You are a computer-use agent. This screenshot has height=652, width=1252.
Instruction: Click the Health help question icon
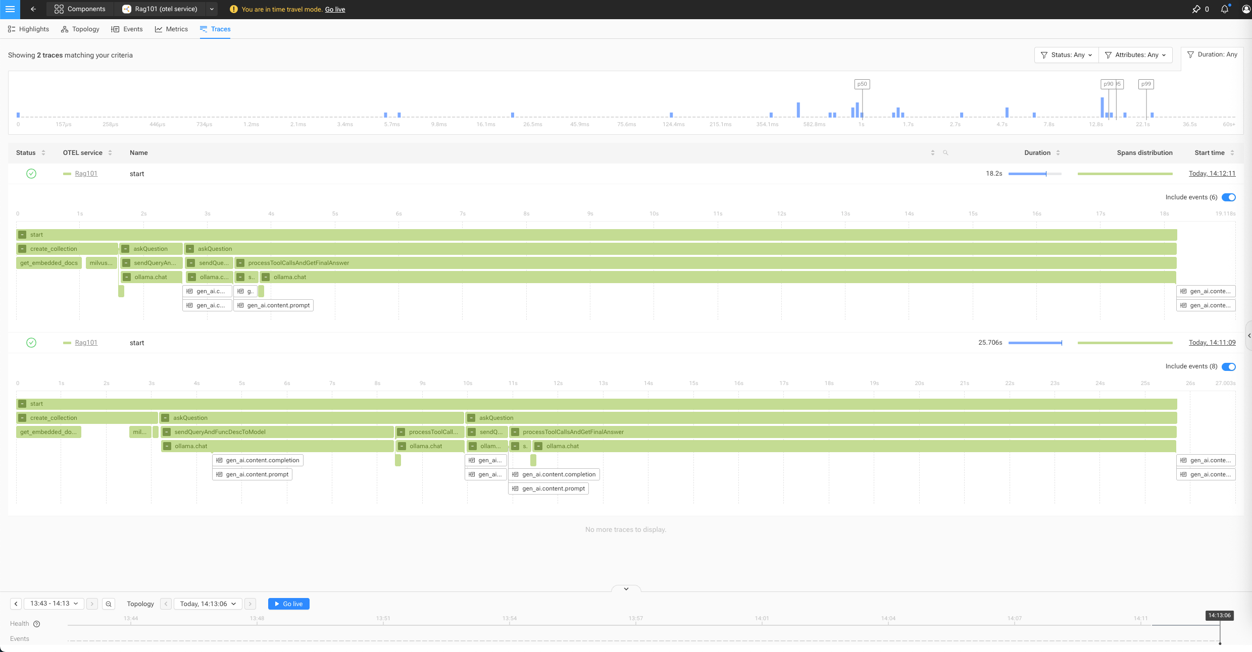36,624
